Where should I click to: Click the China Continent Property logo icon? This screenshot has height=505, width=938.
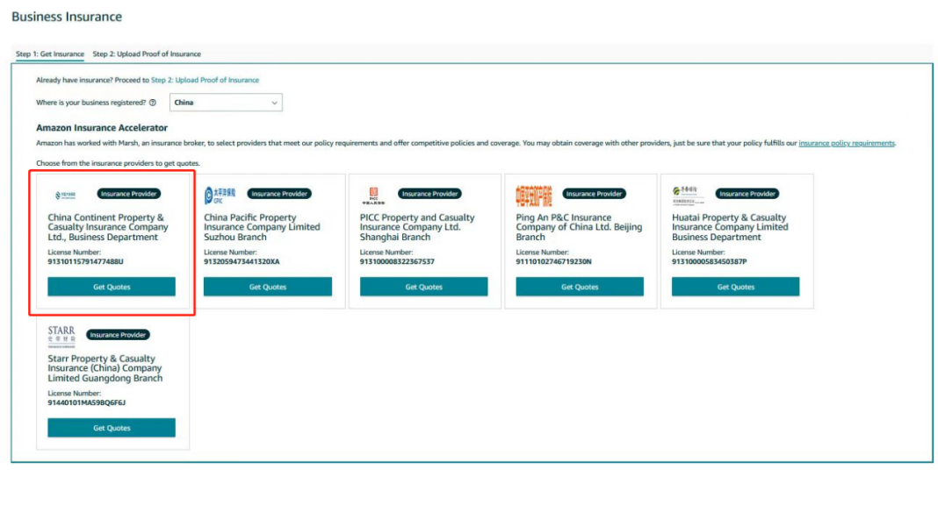[65, 195]
